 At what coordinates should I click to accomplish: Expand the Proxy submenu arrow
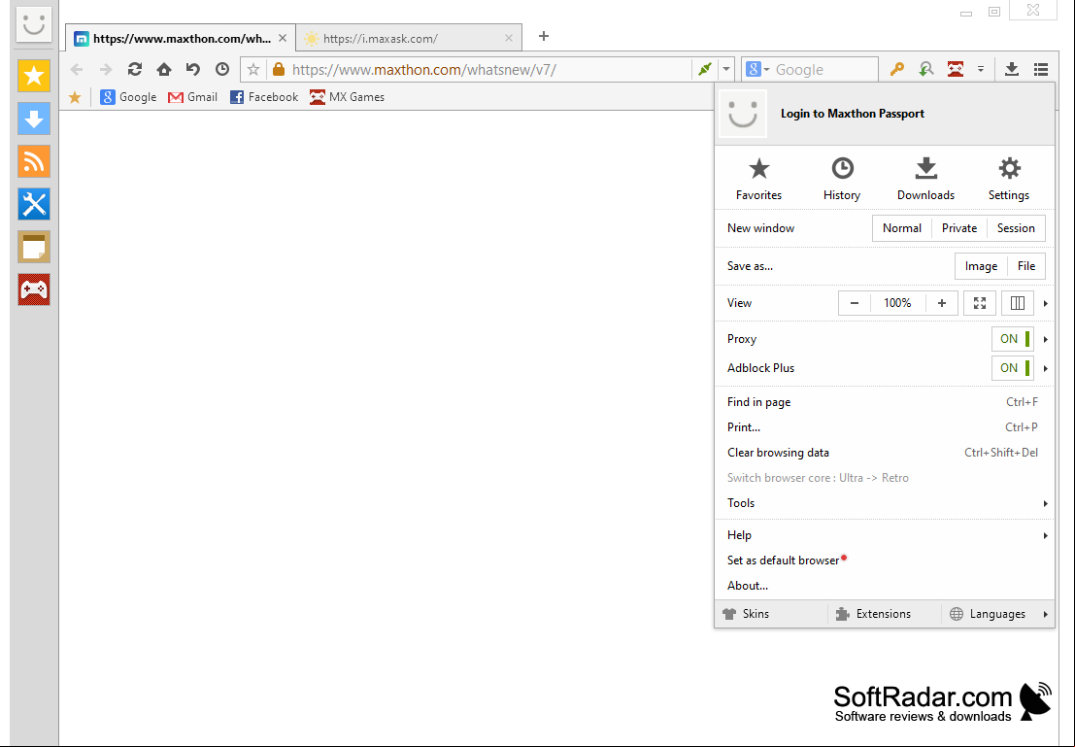(1046, 339)
